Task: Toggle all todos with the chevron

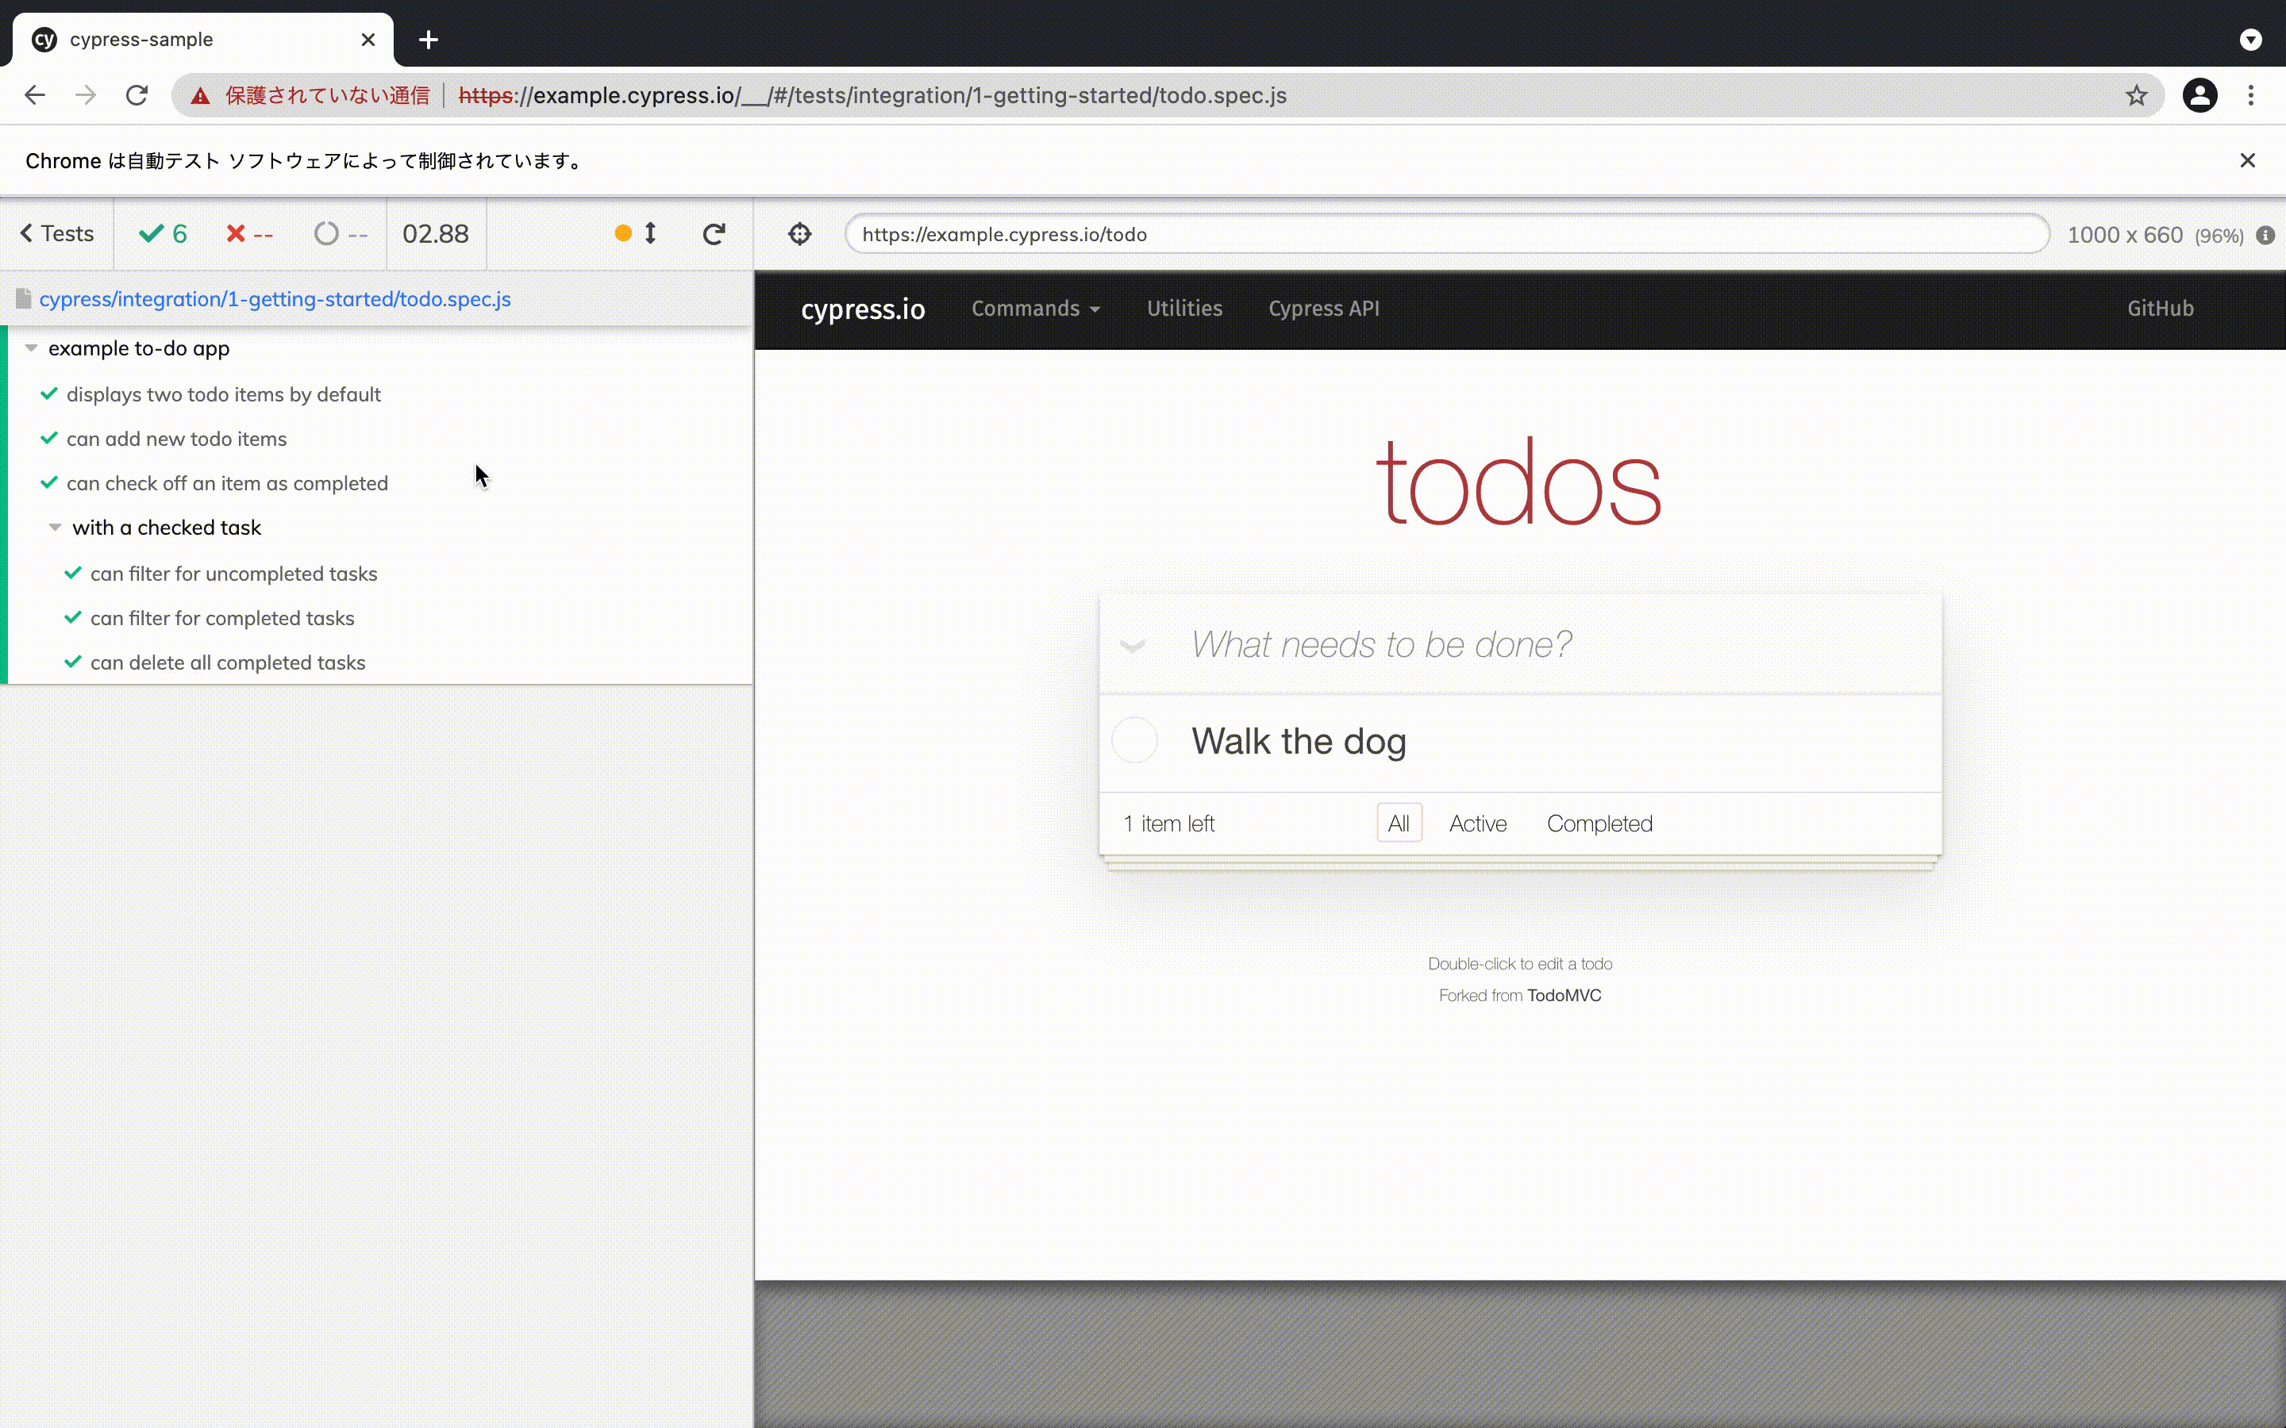Action: coord(1133,645)
